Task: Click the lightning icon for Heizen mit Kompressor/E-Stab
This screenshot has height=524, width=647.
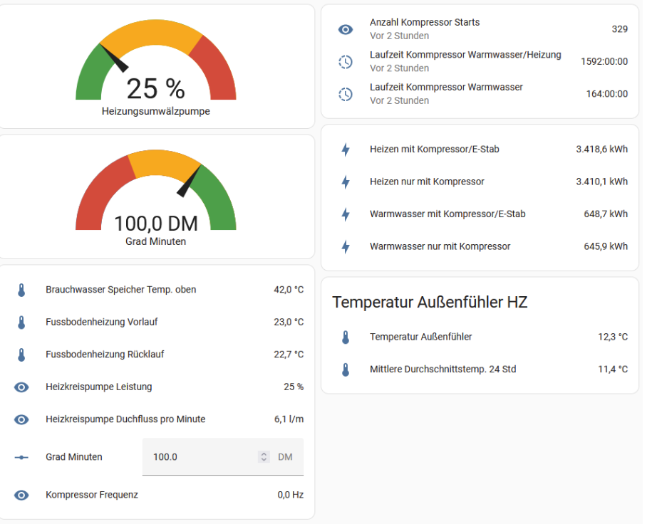Action: pos(346,150)
